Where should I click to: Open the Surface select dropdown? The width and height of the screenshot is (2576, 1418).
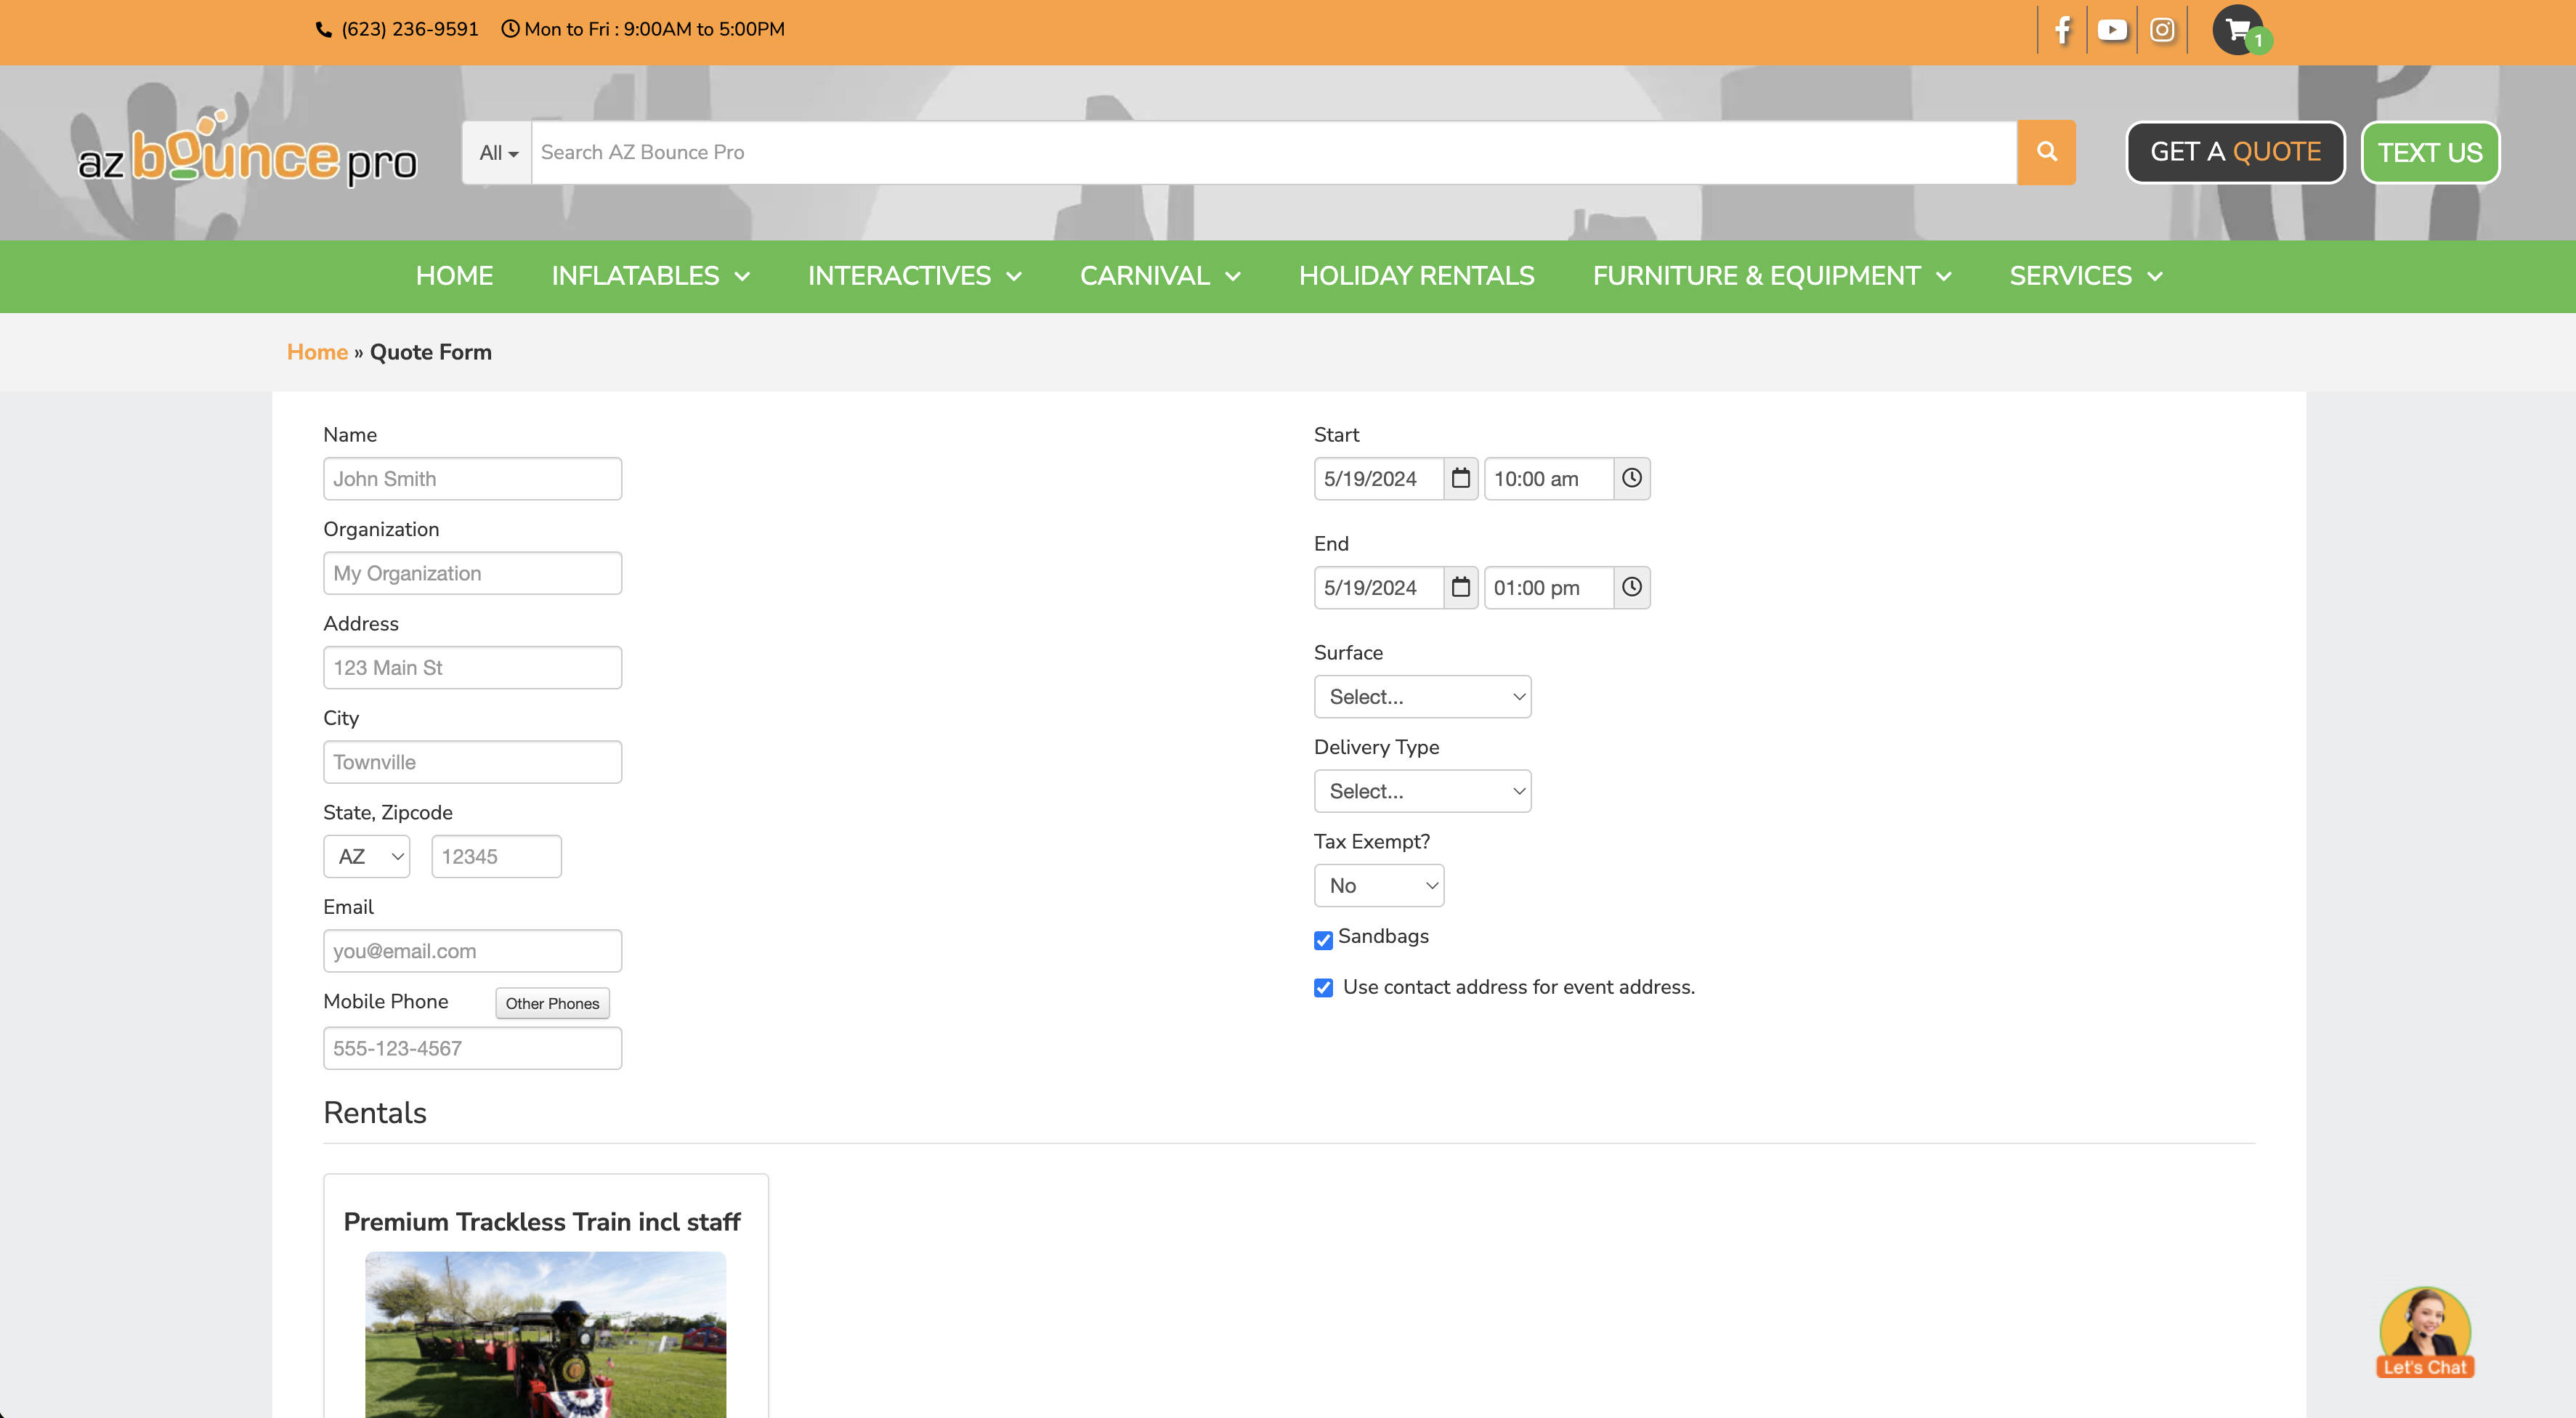1422,696
